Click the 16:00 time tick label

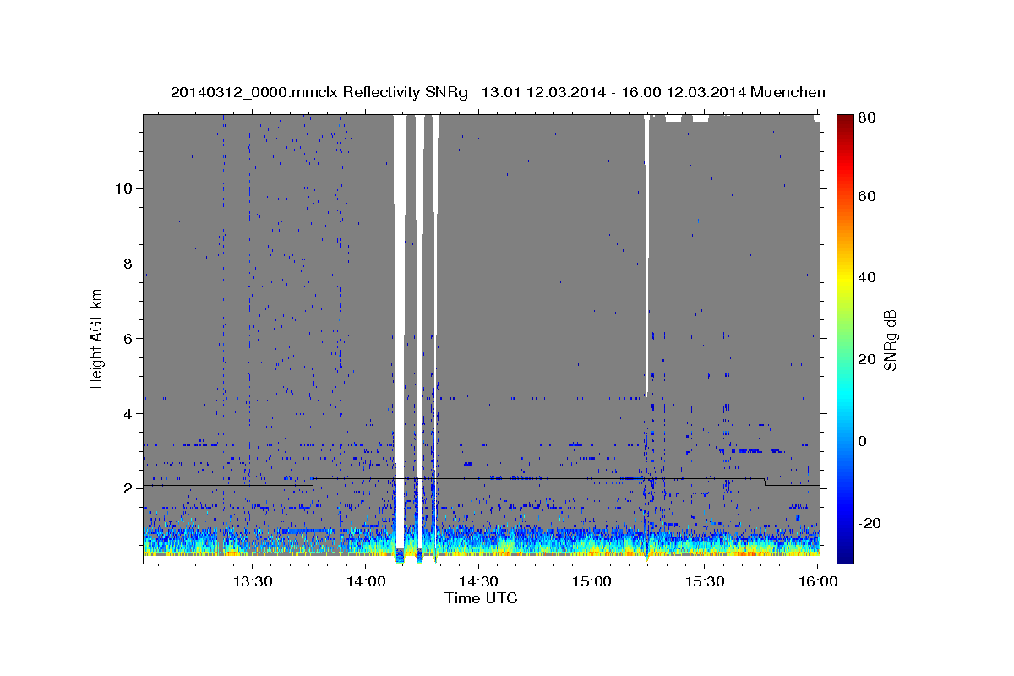tap(818, 582)
